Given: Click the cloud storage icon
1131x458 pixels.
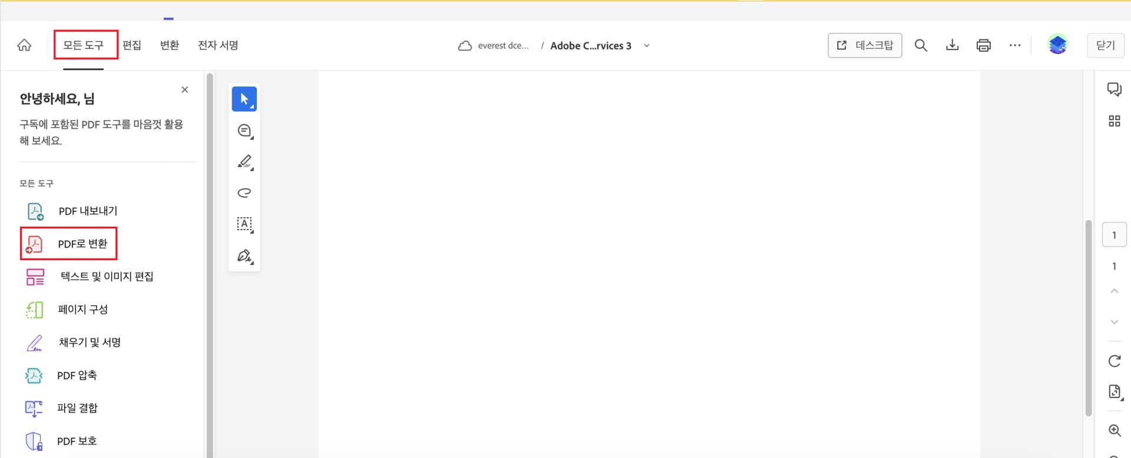Looking at the screenshot, I should tap(465, 46).
